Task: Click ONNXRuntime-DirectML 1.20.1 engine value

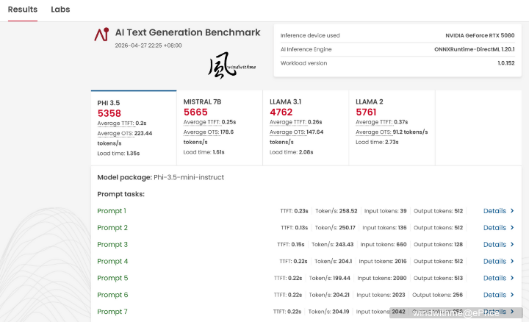Action: coord(475,49)
